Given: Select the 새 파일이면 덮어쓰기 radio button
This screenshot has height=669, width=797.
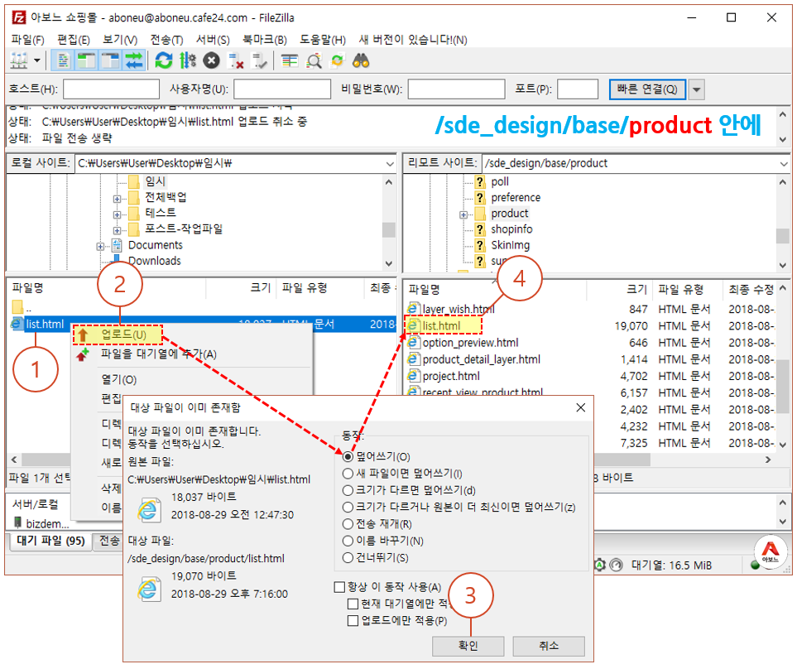Looking at the screenshot, I should pyautogui.click(x=348, y=474).
